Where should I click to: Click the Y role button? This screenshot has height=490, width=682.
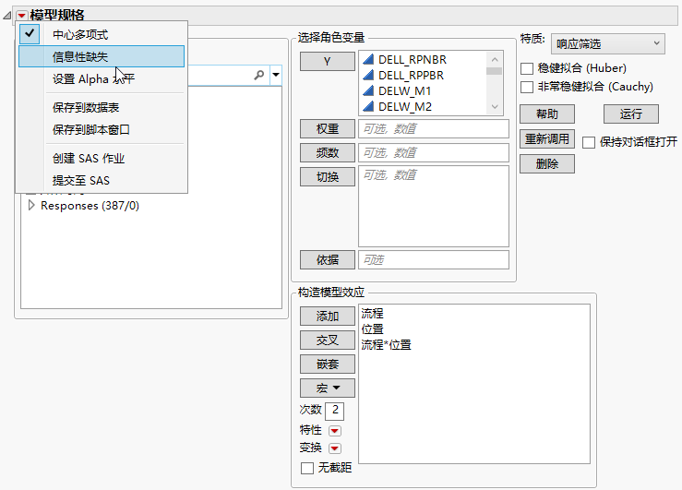click(327, 61)
